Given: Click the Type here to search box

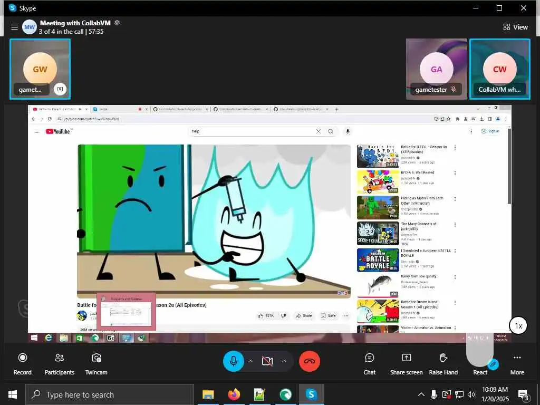Looking at the screenshot, I should (110, 394).
